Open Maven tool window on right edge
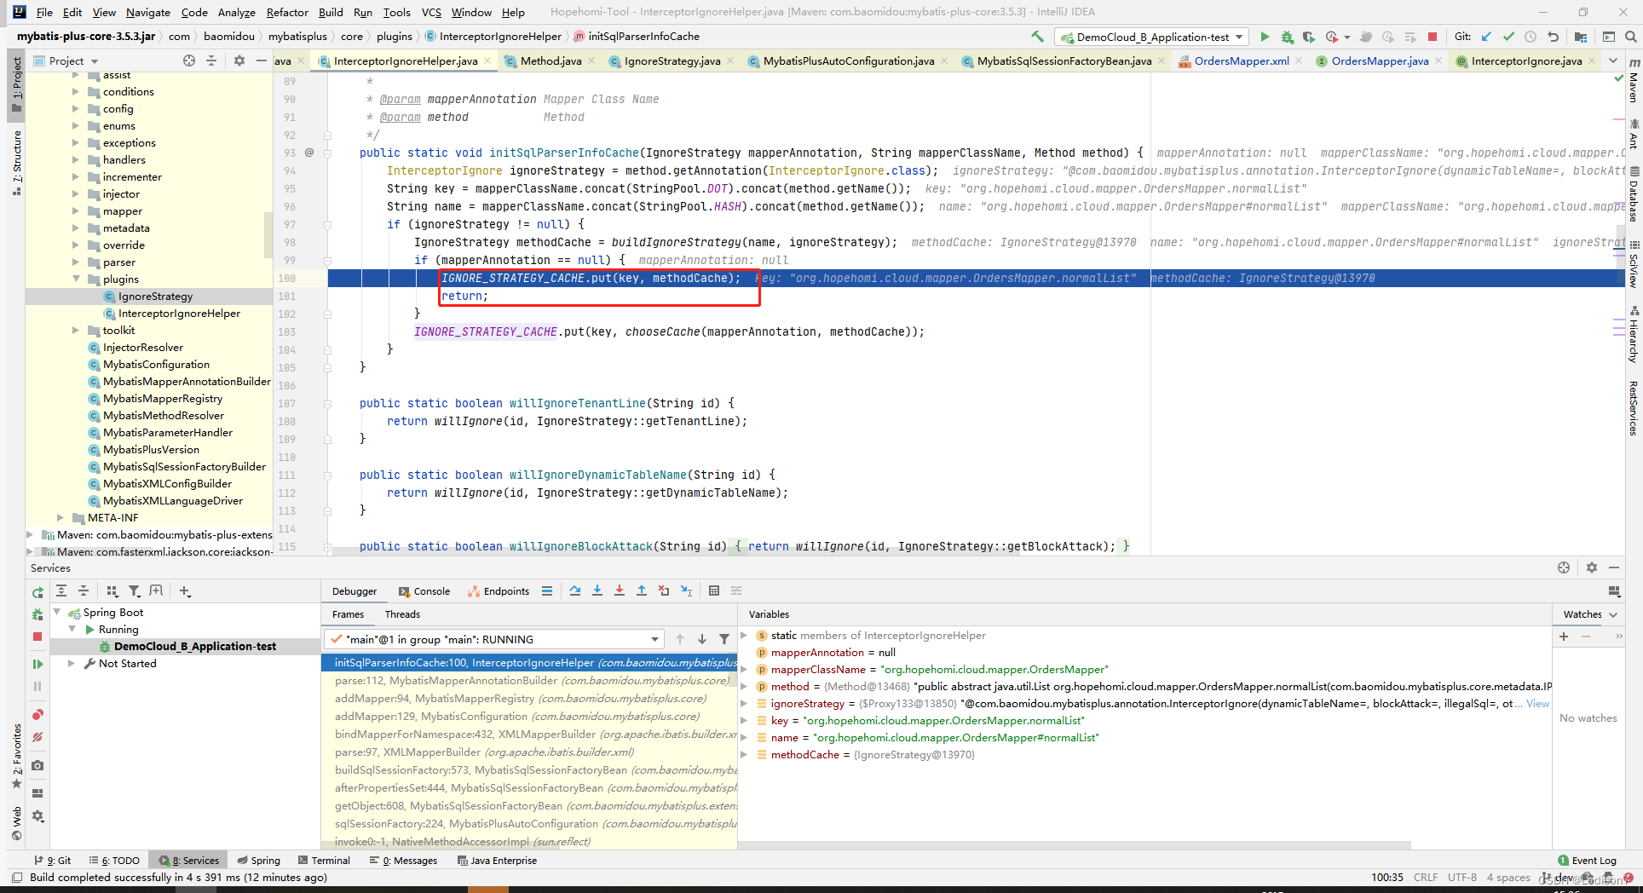This screenshot has height=893, width=1643. point(1634,81)
